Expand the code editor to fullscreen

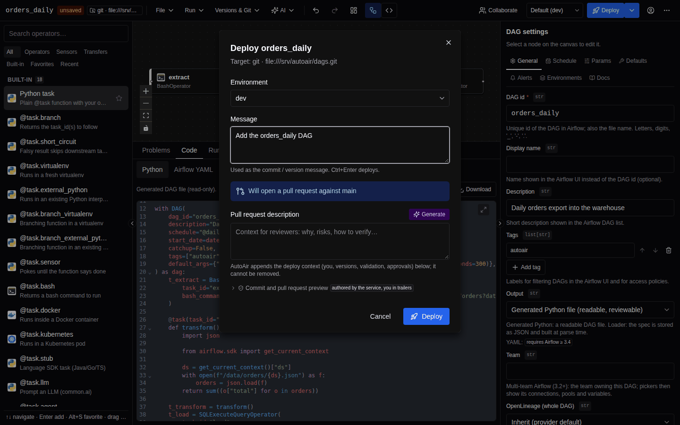coord(484,210)
